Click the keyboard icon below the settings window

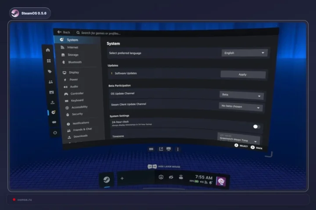click(151, 149)
